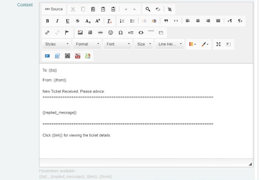Open the smiley emoticon picker

pyautogui.click(x=110, y=32)
